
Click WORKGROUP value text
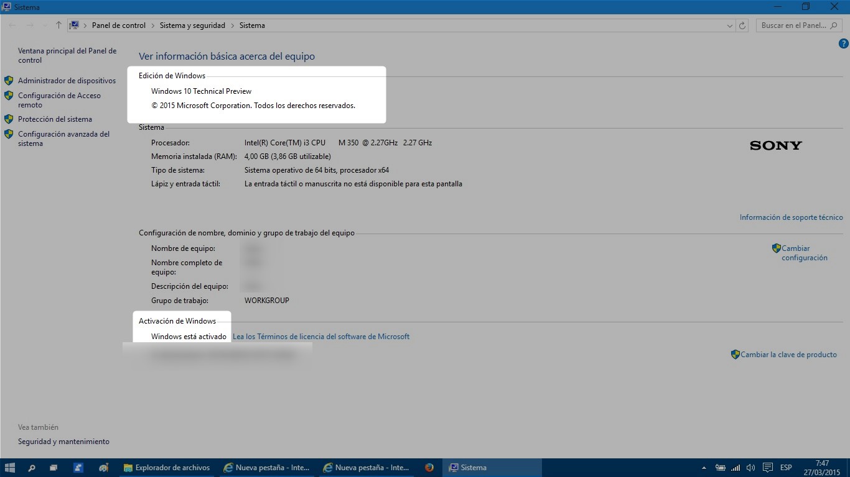266,301
